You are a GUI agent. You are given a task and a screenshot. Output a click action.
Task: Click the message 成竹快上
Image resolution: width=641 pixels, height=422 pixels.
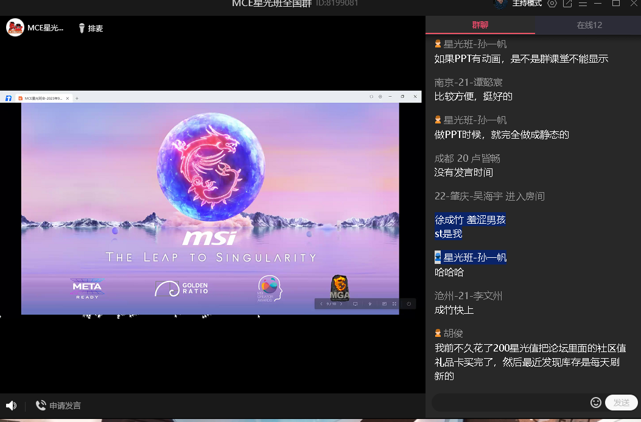pos(454,310)
